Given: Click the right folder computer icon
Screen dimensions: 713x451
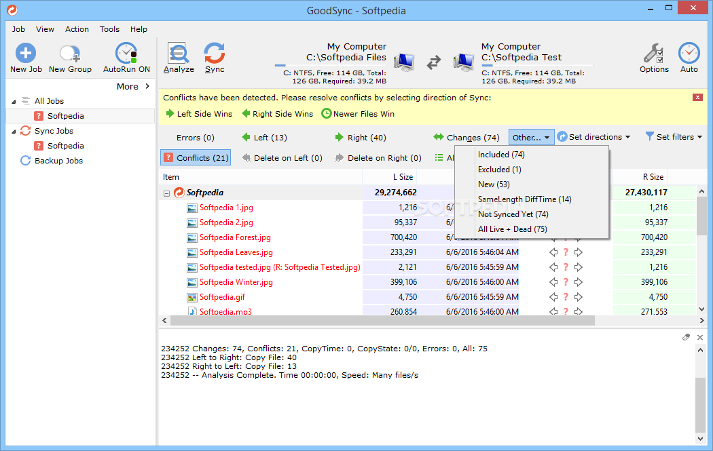Looking at the screenshot, I should pos(464,62).
